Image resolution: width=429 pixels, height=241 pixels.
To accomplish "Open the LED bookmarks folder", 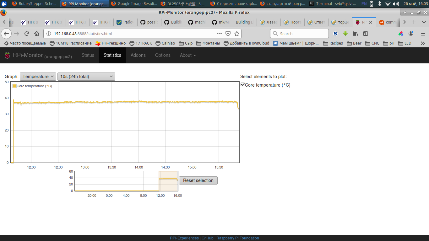I will point(405,43).
